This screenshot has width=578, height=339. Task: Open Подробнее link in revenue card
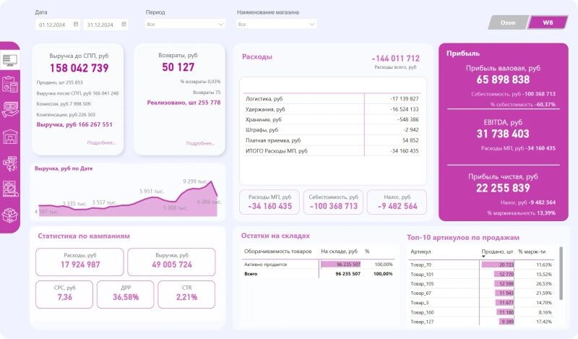click(101, 142)
